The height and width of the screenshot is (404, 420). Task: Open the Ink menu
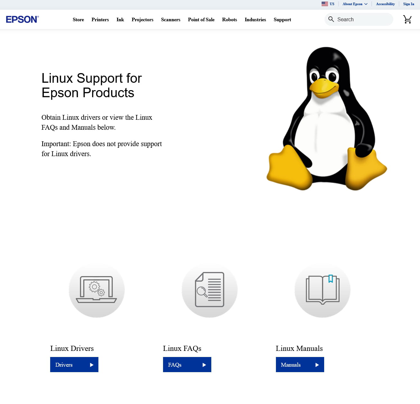120,20
